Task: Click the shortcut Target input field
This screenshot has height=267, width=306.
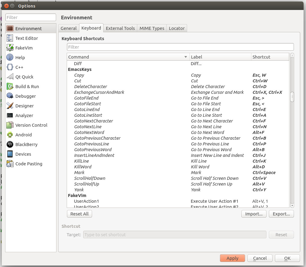Action: 175,235
